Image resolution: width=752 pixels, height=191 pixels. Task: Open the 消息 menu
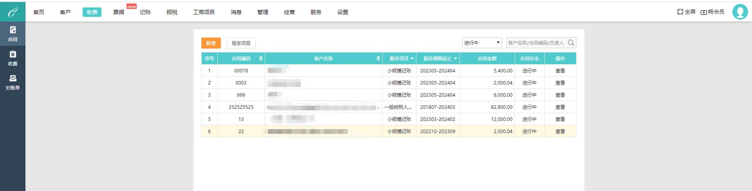pyautogui.click(x=236, y=12)
